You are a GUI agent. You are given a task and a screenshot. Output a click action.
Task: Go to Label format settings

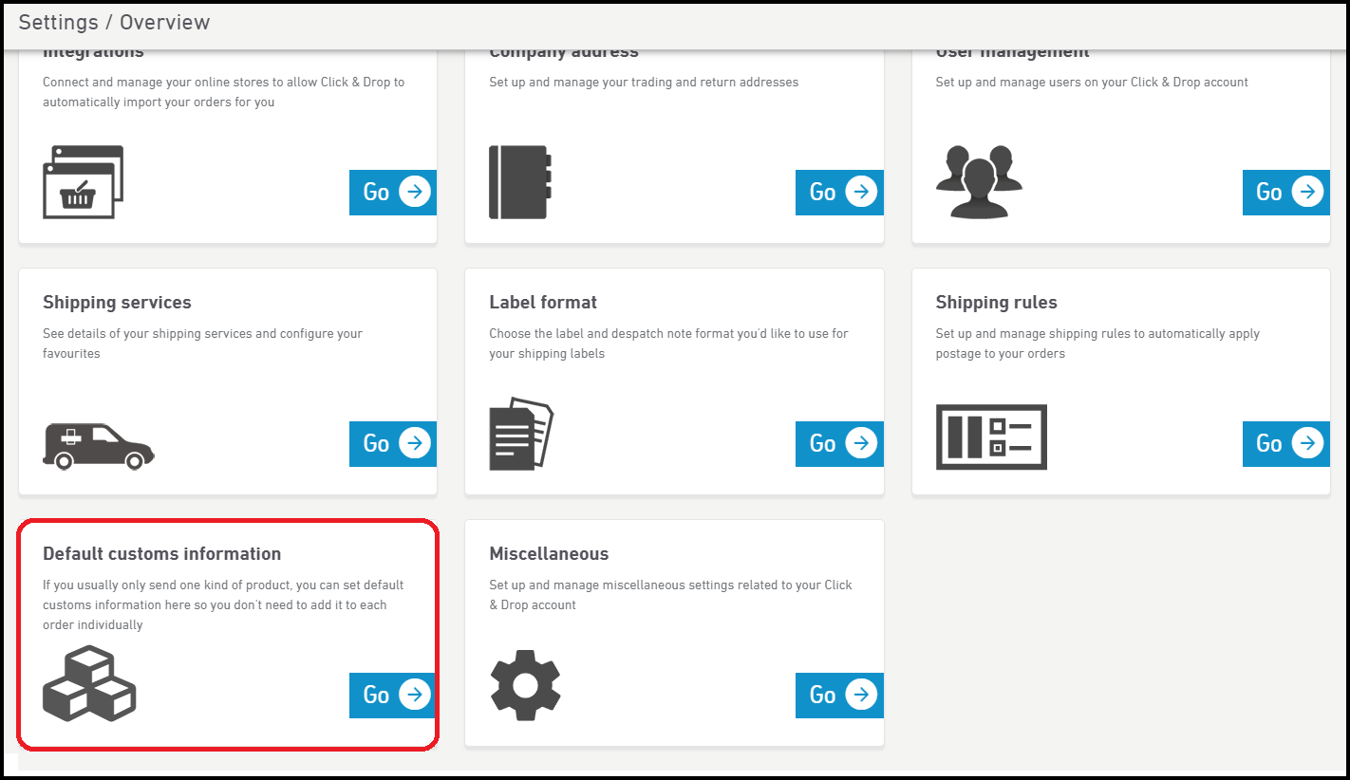[x=839, y=444]
